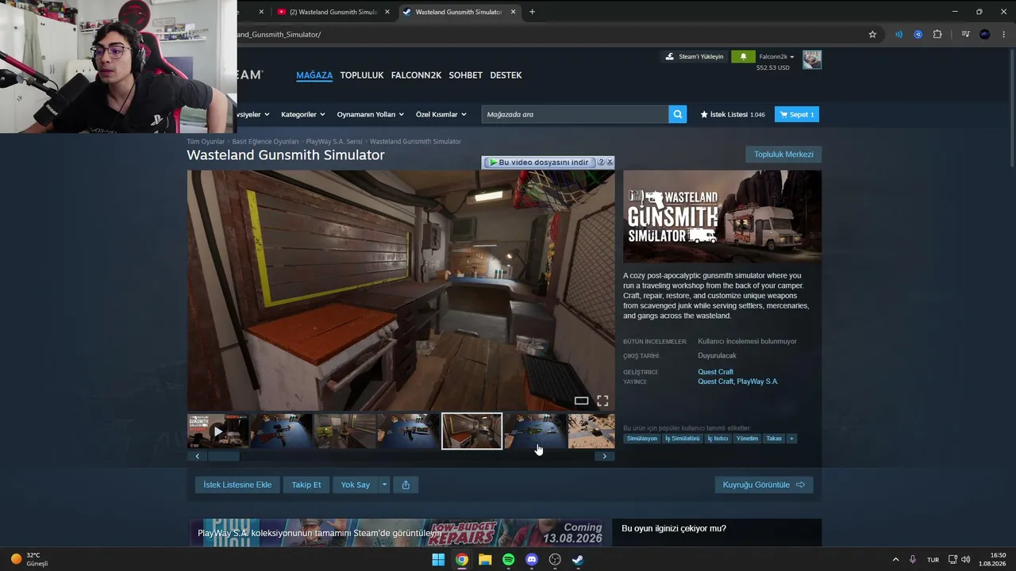
Task: Open the volume control in system tray
Action: pos(966,559)
